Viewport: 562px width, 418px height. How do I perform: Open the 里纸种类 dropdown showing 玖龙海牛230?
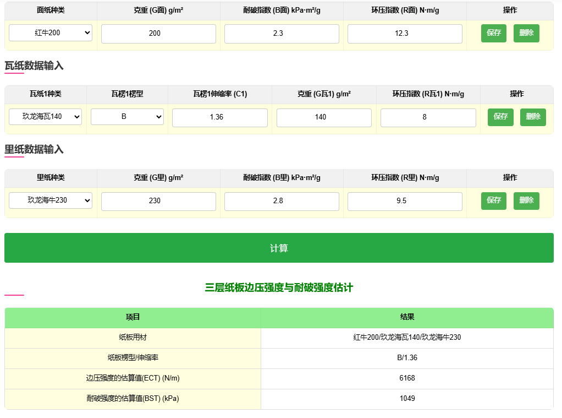(x=50, y=200)
